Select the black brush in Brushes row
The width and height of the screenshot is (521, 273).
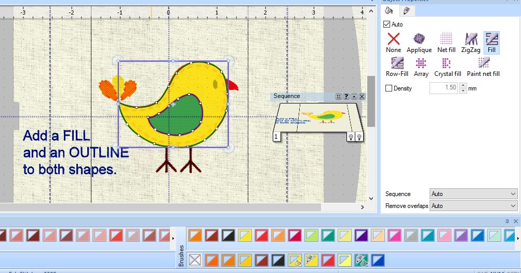(278, 260)
